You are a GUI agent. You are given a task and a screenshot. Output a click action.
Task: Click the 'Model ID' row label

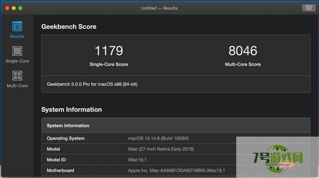(56, 160)
